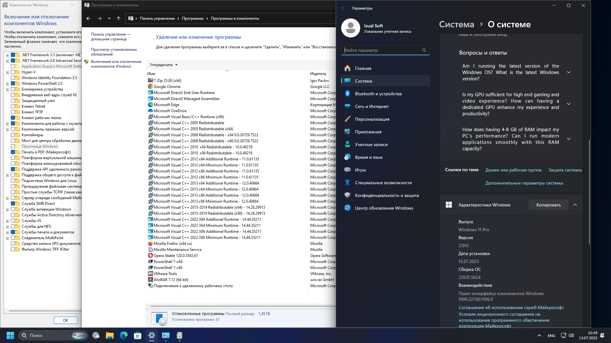Enable the Клиент TFTP checkbox
This screenshot has width=611, height=343.
point(13,112)
